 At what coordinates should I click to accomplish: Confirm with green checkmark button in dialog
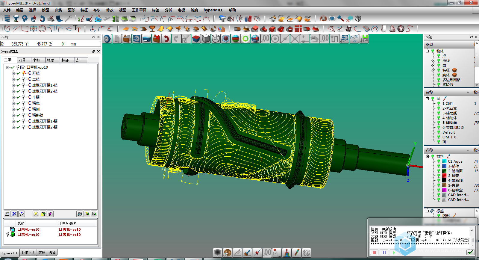[471, 252]
